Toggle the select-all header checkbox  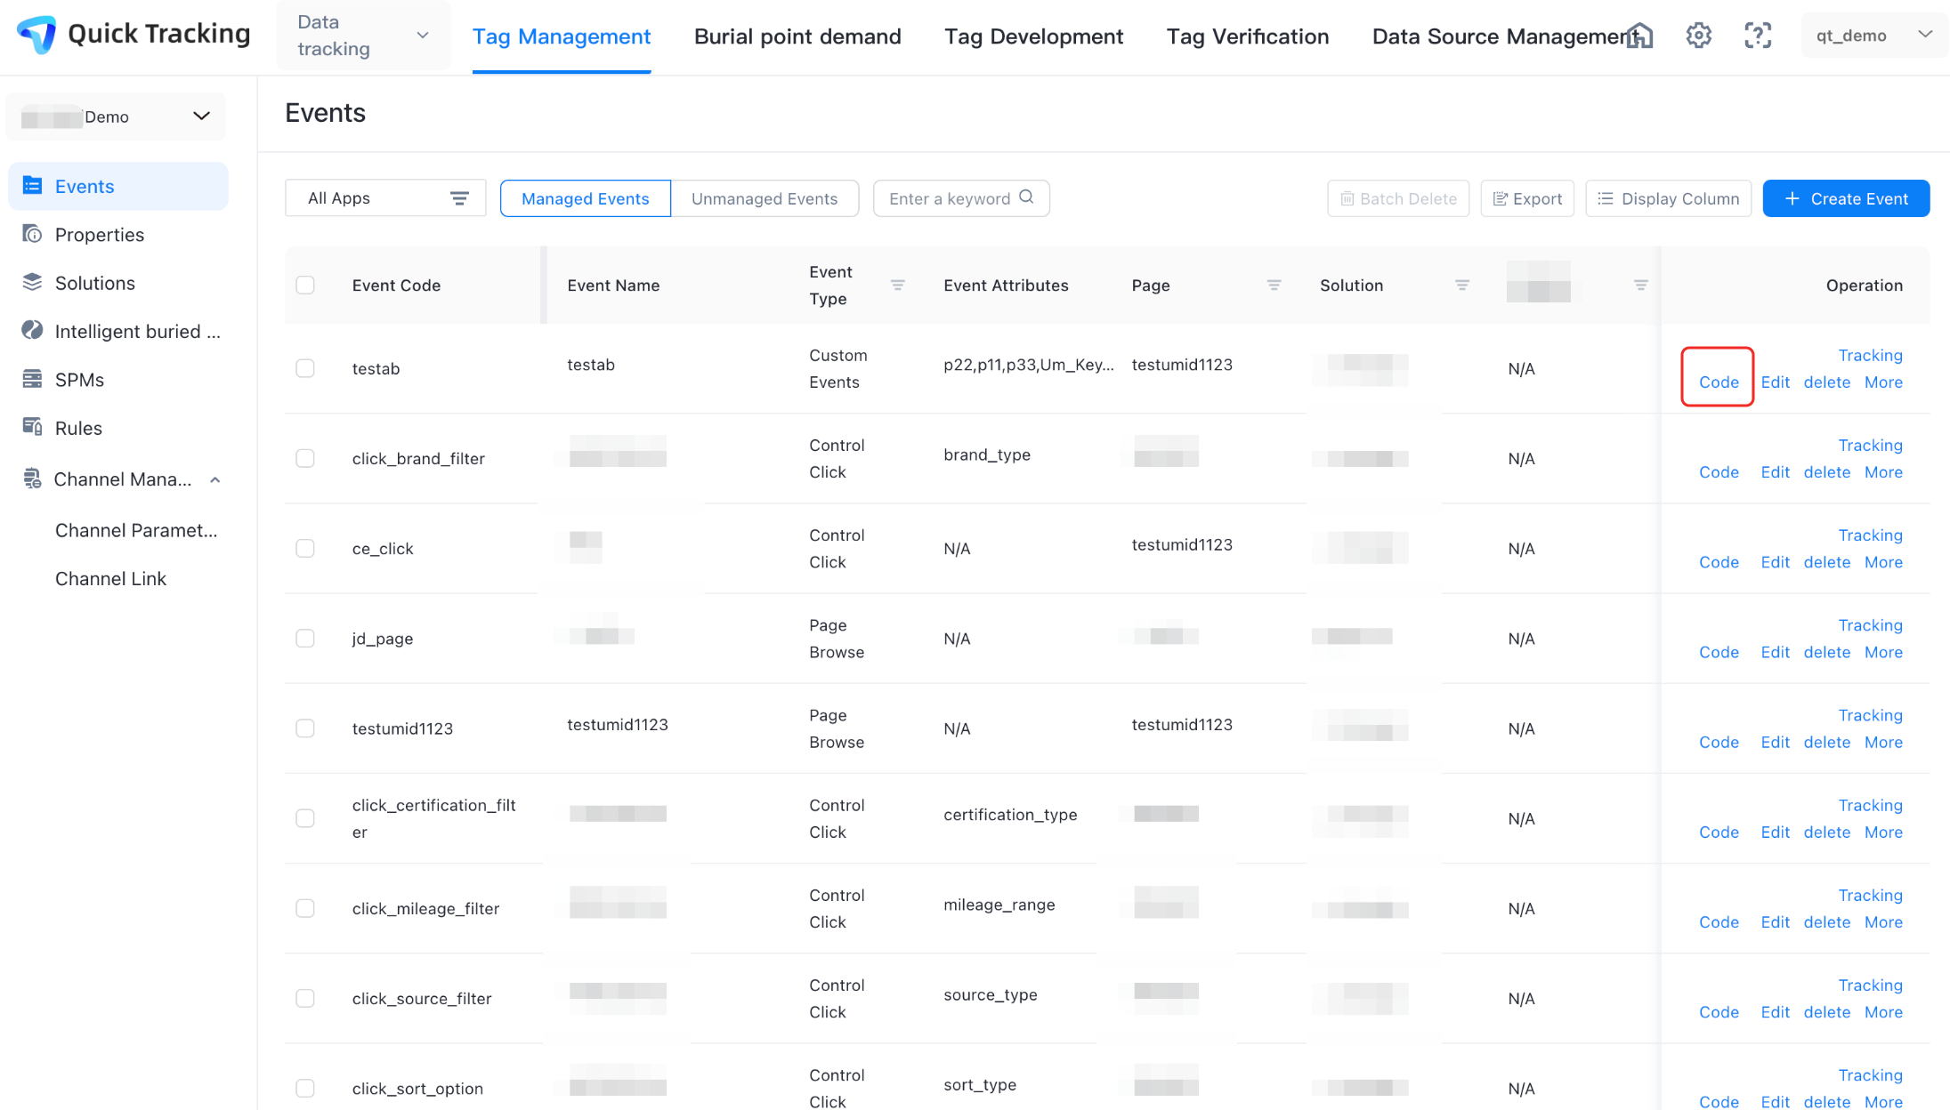pyautogui.click(x=305, y=286)
